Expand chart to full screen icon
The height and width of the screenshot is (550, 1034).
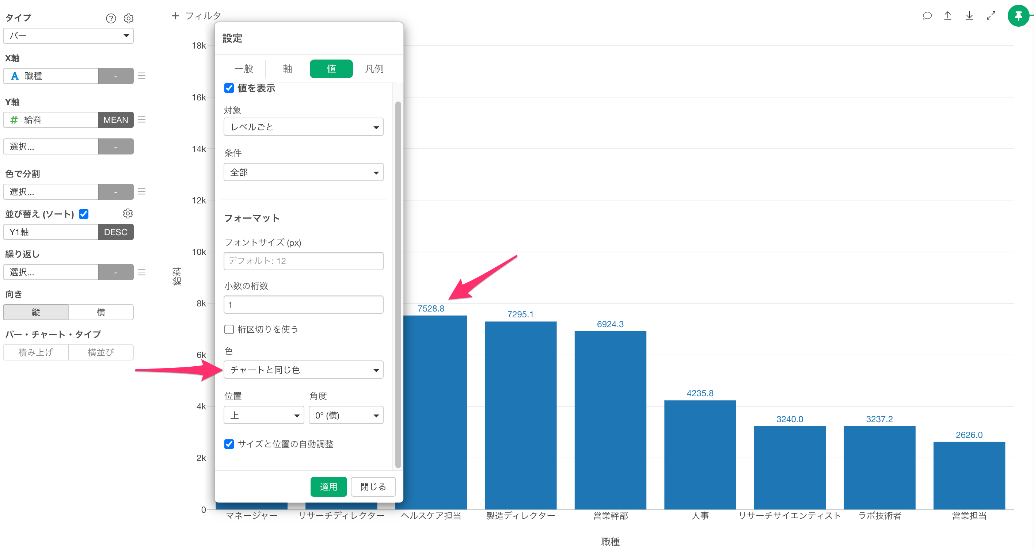(991, 16)
